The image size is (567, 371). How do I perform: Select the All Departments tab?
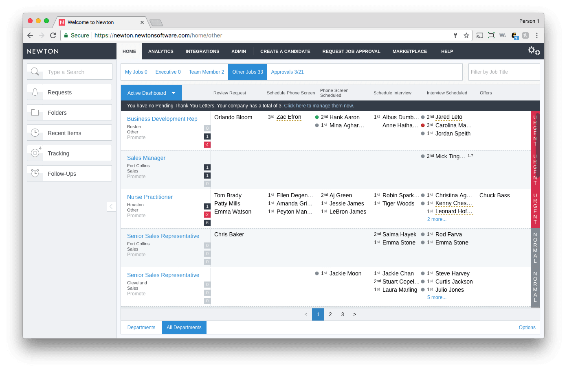point(184,327)
